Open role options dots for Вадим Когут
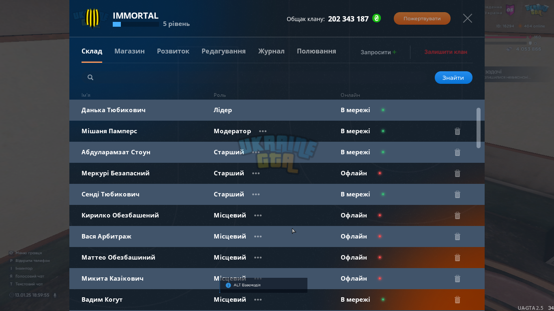The image size is (554, 311). [x=258, y=300]
